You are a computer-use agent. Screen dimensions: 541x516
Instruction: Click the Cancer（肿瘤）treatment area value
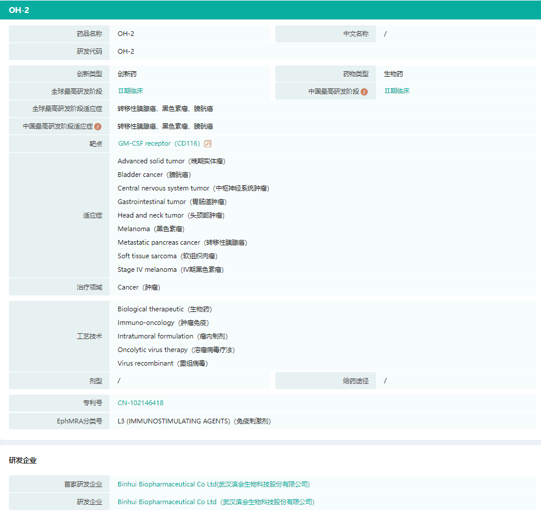(x=138, y=288)
